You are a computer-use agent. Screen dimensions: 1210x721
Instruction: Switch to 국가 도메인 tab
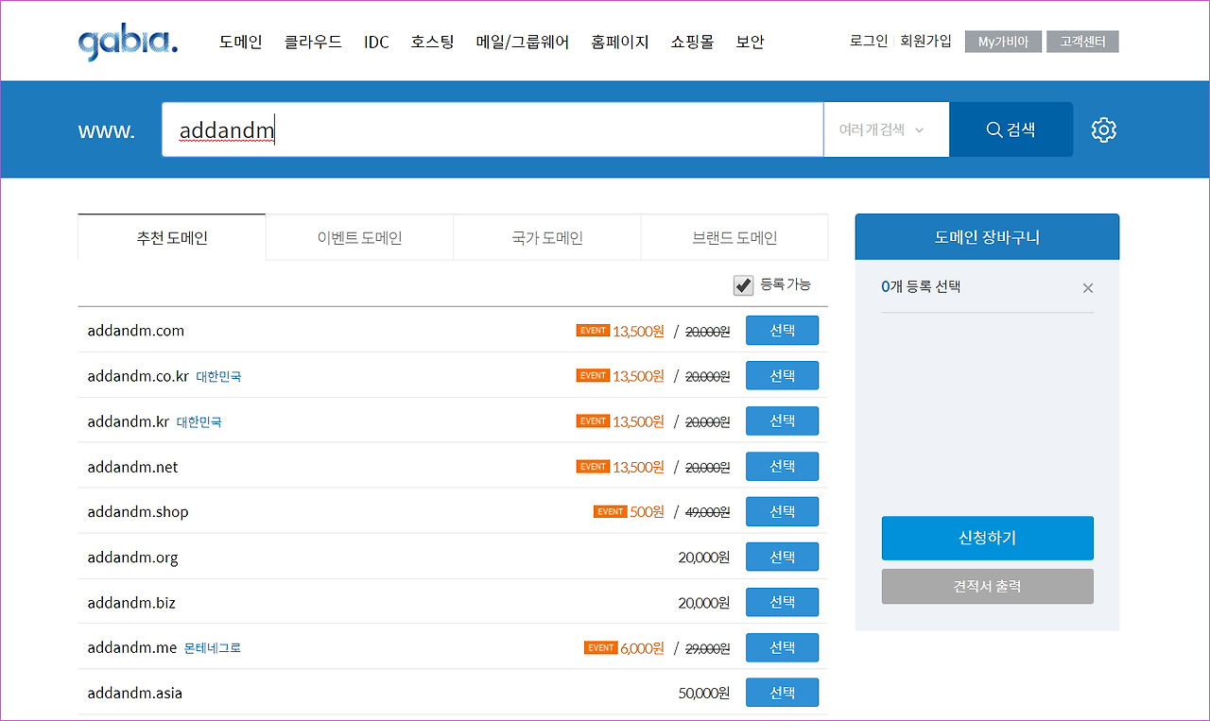click(547, 237)
